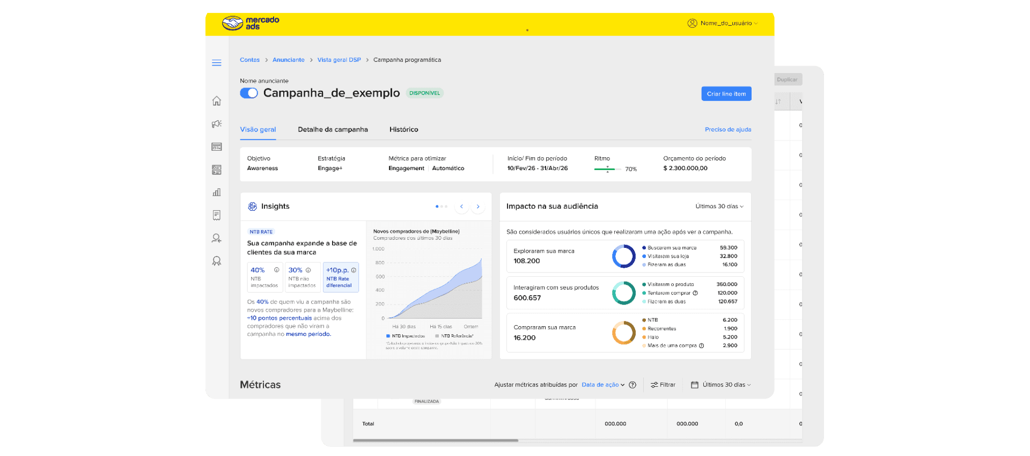Click the DISPONÍVEL status badge

point(425,93)
